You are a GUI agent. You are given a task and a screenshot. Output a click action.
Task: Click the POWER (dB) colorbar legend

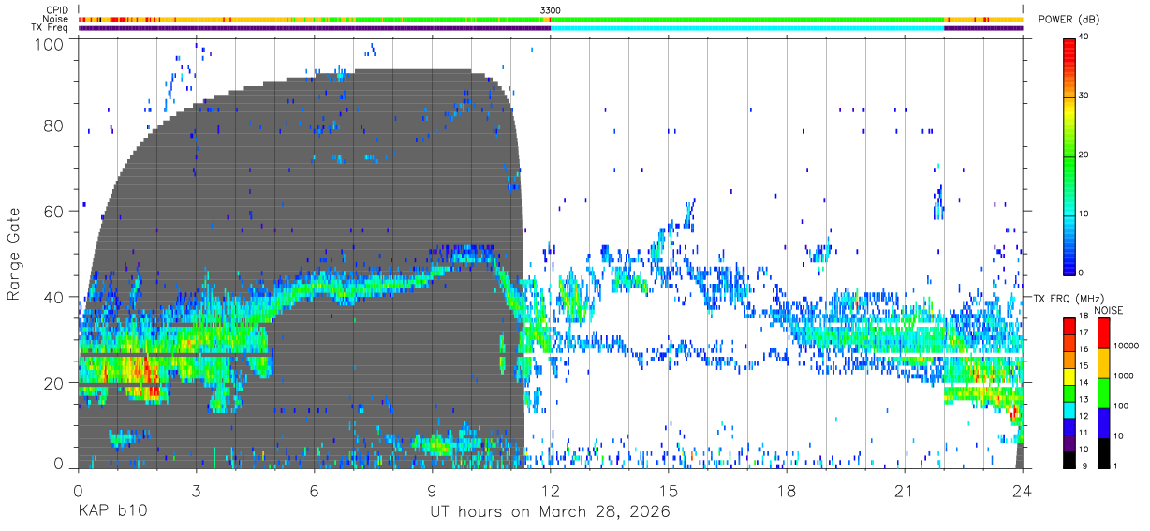coord(1069,155)
